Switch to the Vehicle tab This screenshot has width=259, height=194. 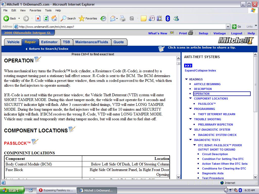pos(13,42)
